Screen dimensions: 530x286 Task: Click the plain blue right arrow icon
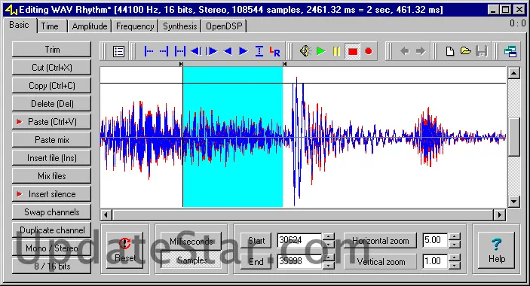click(243, 51)
